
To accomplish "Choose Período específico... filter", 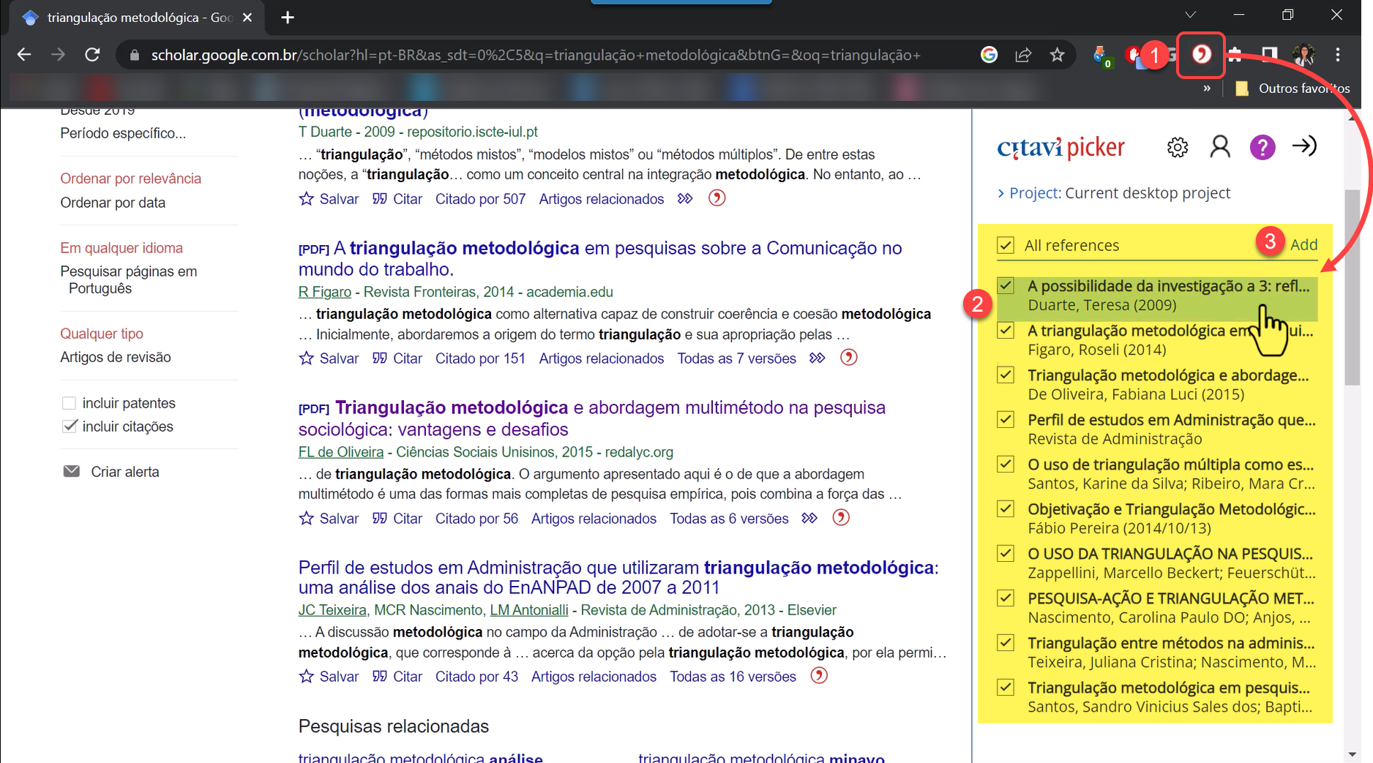I will (123, 133).
